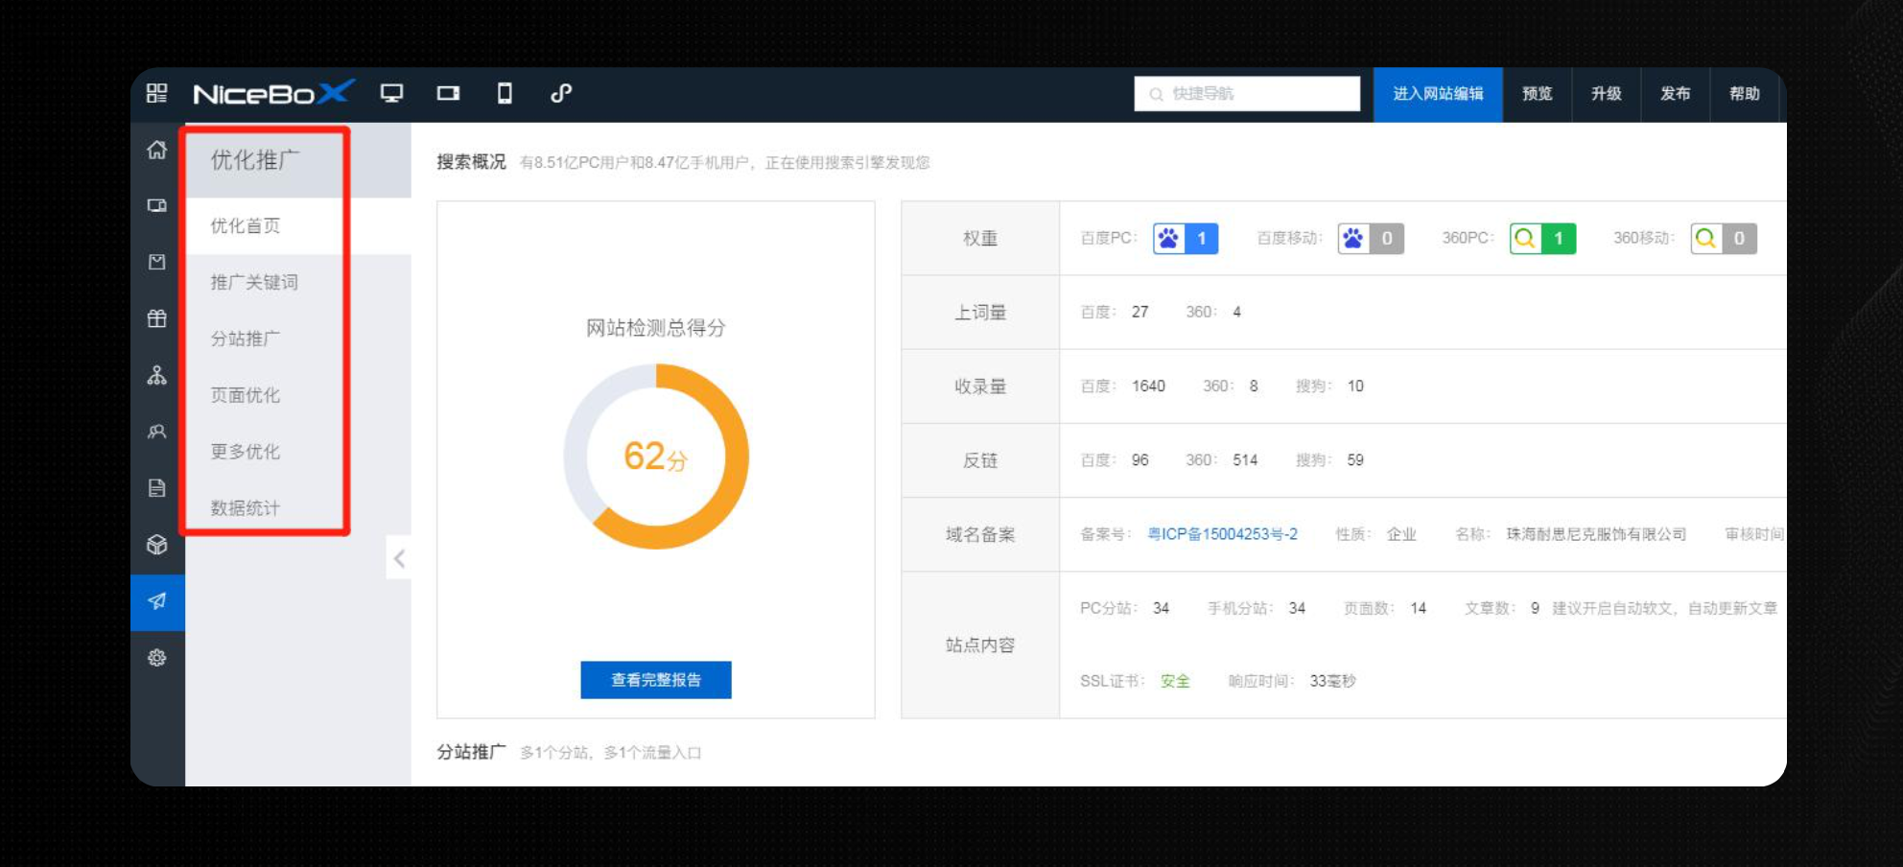
Task: Focus the 快捷导航 search field
Action: (x=1247, y=94)
